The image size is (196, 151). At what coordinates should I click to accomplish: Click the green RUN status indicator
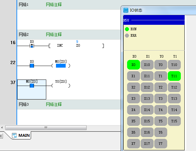click(x=127, y=29)
